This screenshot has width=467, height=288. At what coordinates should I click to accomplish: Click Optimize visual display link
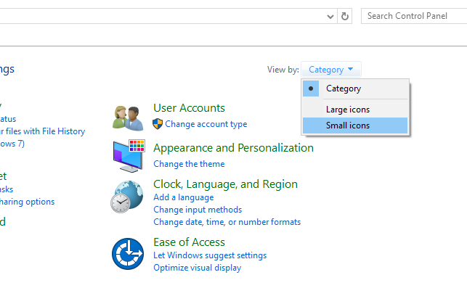197,268
